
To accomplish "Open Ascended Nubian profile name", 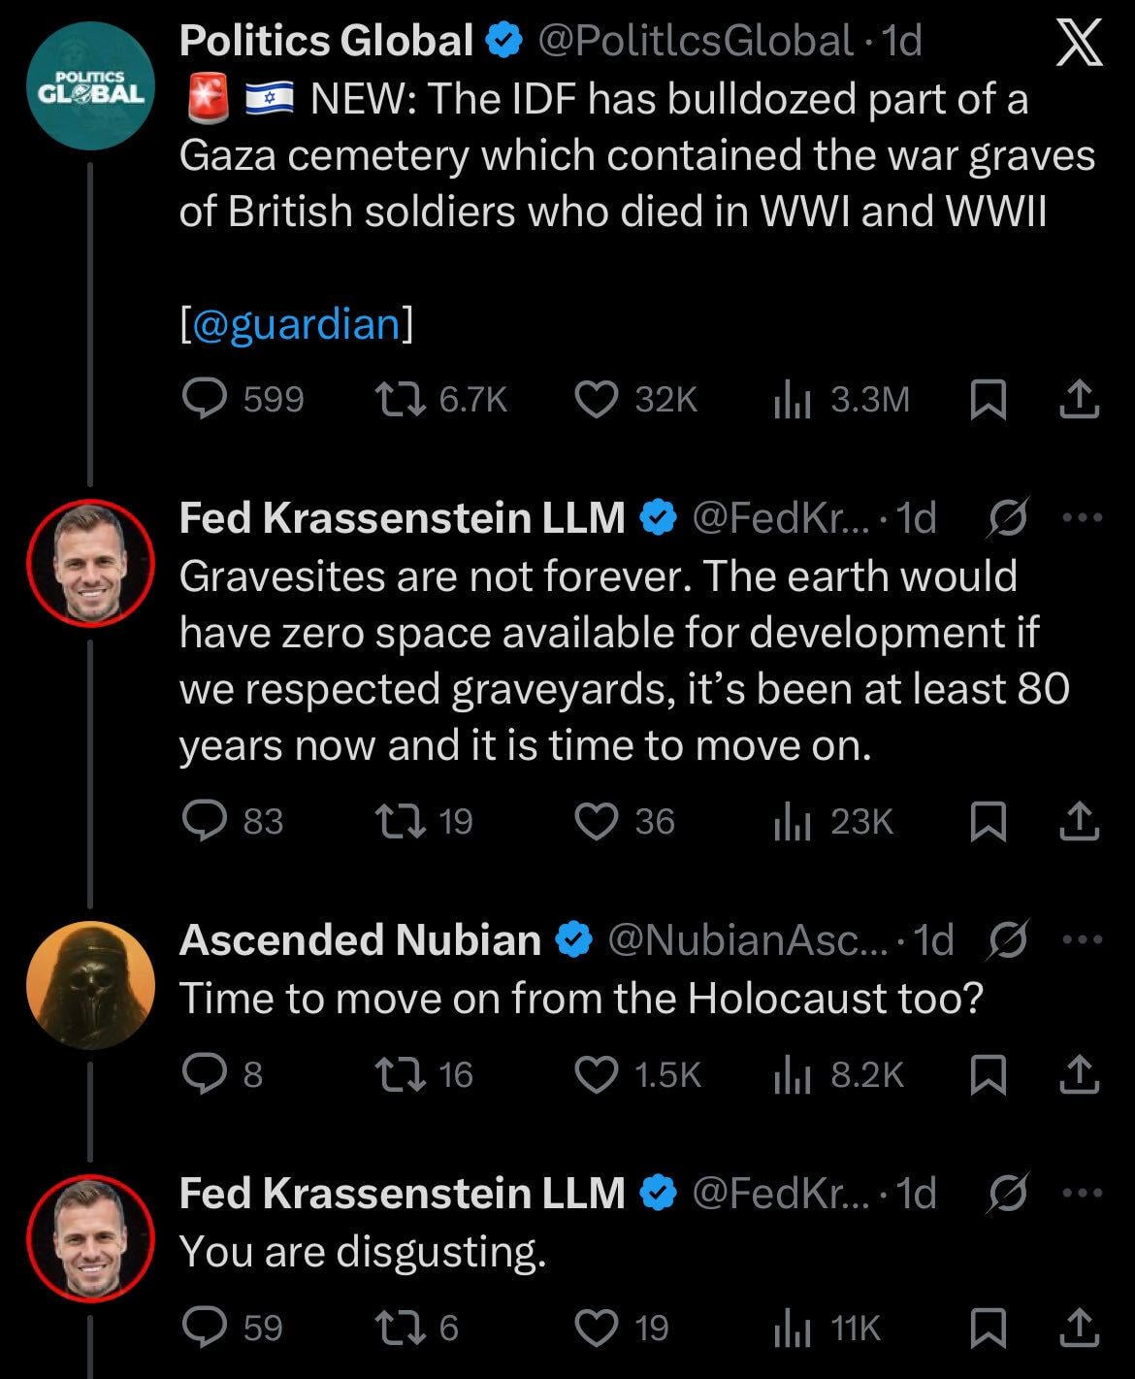I will 360,939.
